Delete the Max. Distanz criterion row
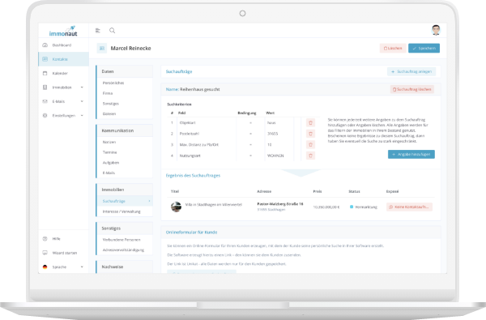 [310, 144]
